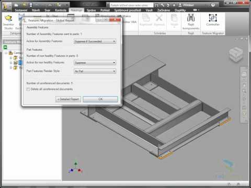This screenshot has width=251, height=188.
Task: Click the zoom magnifier on the navigation bar
Action: click(244, 91)
